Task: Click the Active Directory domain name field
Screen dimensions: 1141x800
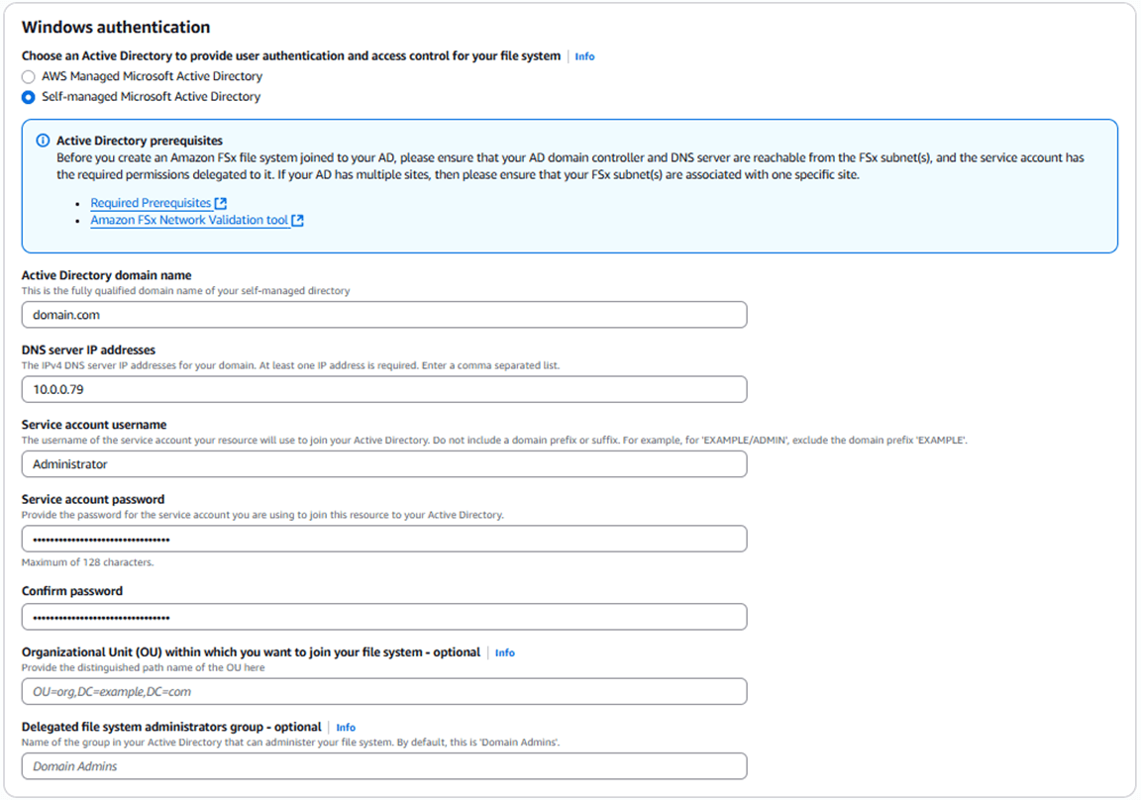Action: pyautogui.click(x=383, y=315)
